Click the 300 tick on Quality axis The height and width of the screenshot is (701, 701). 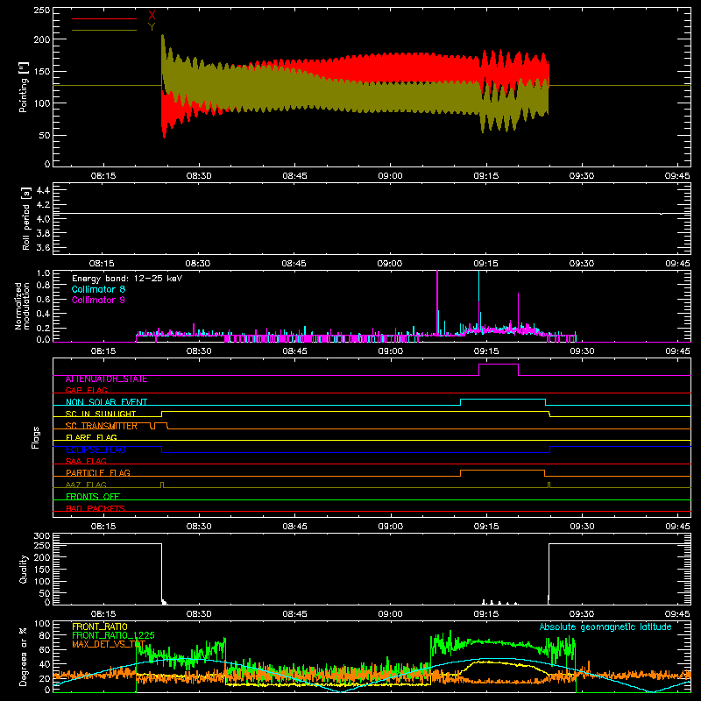[42, 536]
